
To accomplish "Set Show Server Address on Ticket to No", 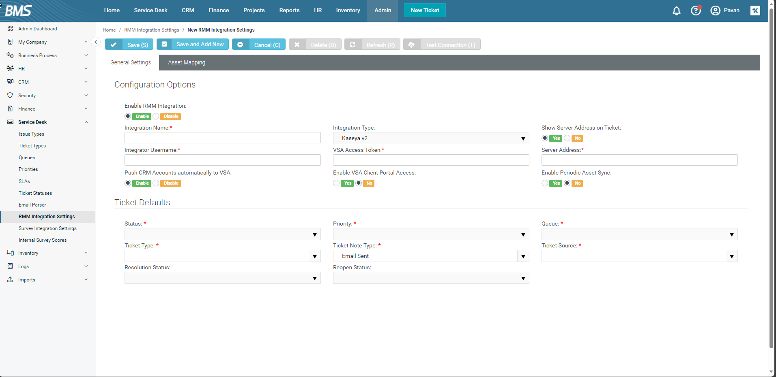I will (567, 138).
